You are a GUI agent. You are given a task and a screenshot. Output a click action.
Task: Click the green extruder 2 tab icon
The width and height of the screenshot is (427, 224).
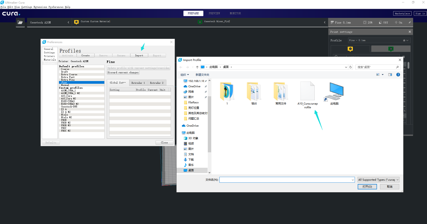391,49
